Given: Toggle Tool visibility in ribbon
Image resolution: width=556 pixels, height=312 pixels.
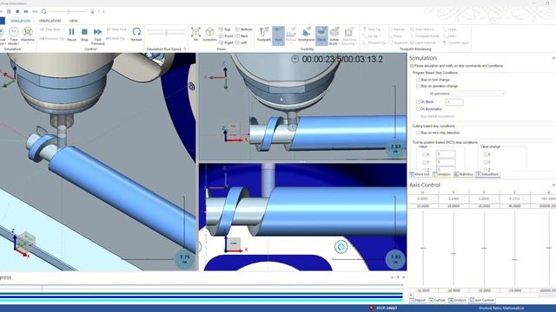Looking at the screenshot, I should [x=278, y=35].
